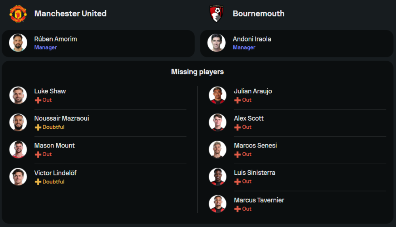Click Alex Scott's player avatar
This screenshot has height=227, width=396.
pos(217,123)
